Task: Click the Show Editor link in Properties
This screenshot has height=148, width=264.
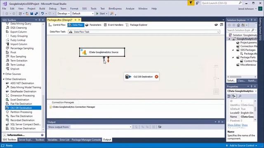Action: [234, 125]
